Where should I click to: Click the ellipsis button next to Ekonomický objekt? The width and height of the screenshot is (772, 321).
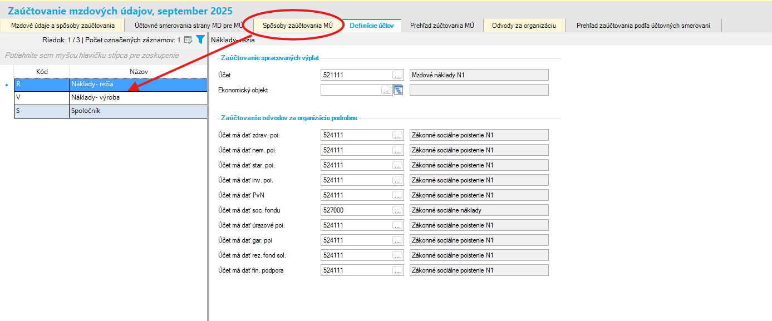click(x=386, y=90)
